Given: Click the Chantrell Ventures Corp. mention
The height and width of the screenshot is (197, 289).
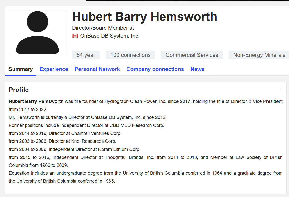Looking at the screenshot, I should pos(96,133).
